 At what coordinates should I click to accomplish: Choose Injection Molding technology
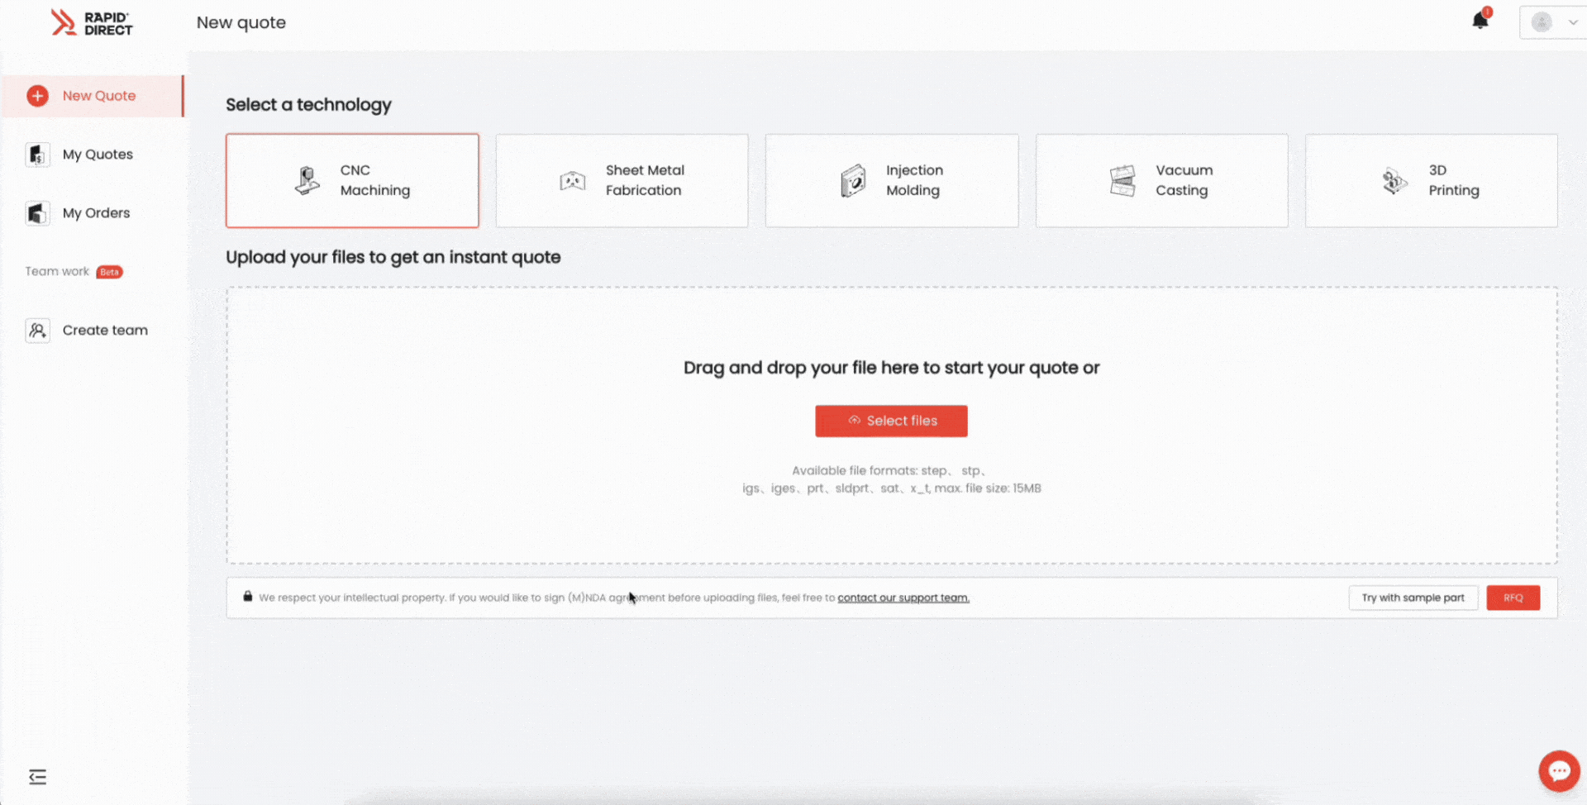pyautogui.click(x=892, y=180)
